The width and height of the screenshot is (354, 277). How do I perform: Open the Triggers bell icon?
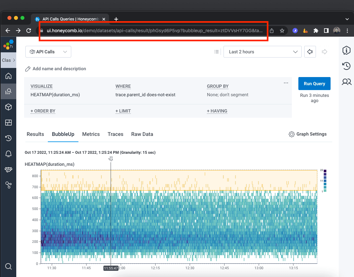click(8, 154)
